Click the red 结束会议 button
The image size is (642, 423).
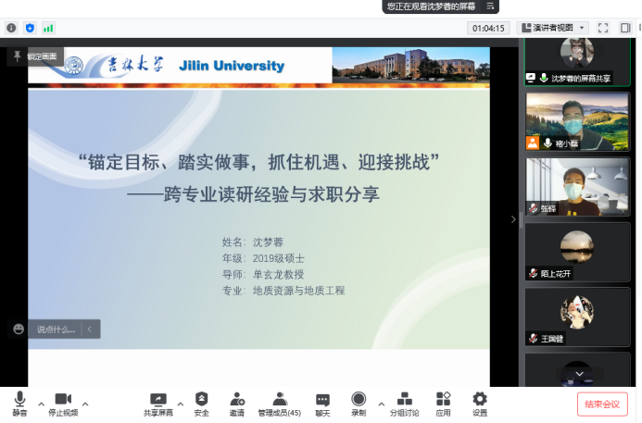tap(601, 404)
